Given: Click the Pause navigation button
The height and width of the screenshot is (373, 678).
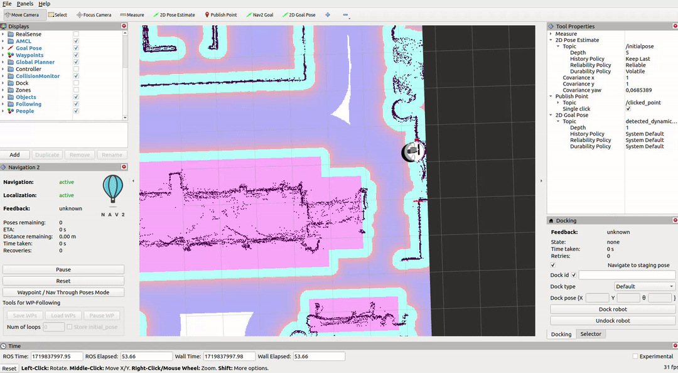Looking at the screenshot, I should (x=63, y=269).
